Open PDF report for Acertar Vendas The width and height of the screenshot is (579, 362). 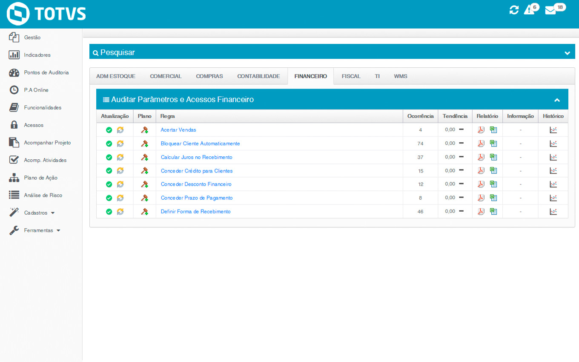click(481, 130)
